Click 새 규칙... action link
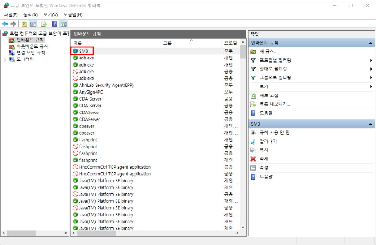The height and width of the screenshot is (245, 376). (268, 52)
